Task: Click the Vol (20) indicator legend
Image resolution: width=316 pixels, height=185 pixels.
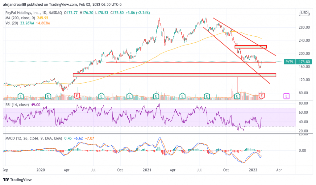Action: 12,23
